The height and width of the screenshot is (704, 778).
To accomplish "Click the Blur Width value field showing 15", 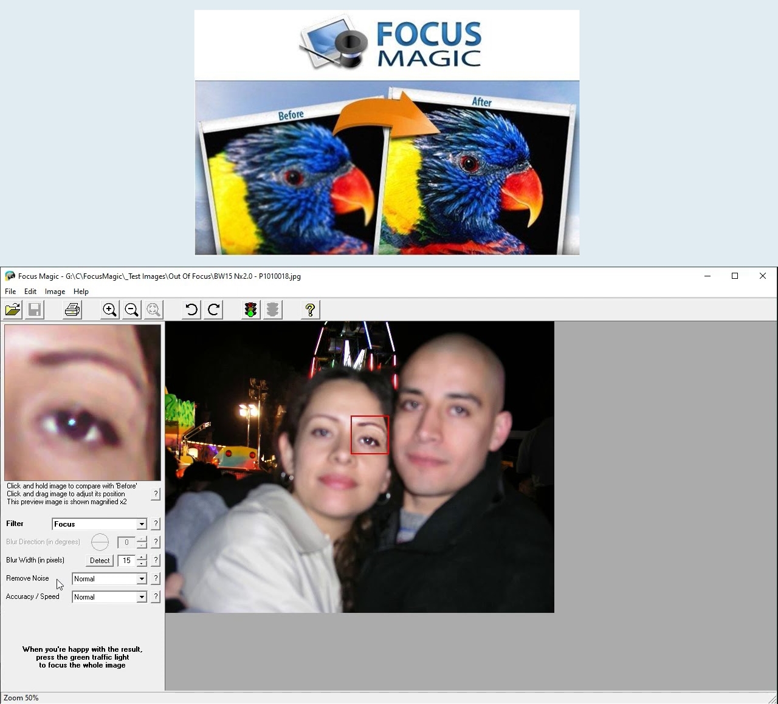I will [x=126, y=561].
